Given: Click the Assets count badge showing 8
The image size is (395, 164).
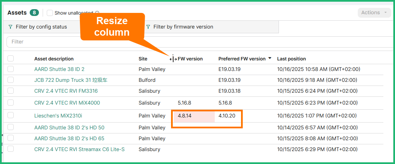Looking at the screenshot, I should click(34, 13).
